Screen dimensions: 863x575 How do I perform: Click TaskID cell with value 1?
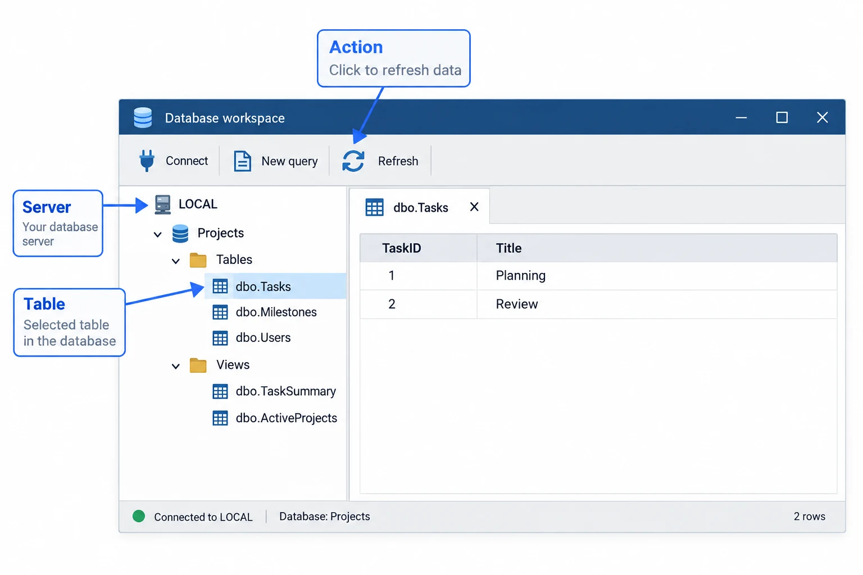pyautogui.click(x=419, y=276)
